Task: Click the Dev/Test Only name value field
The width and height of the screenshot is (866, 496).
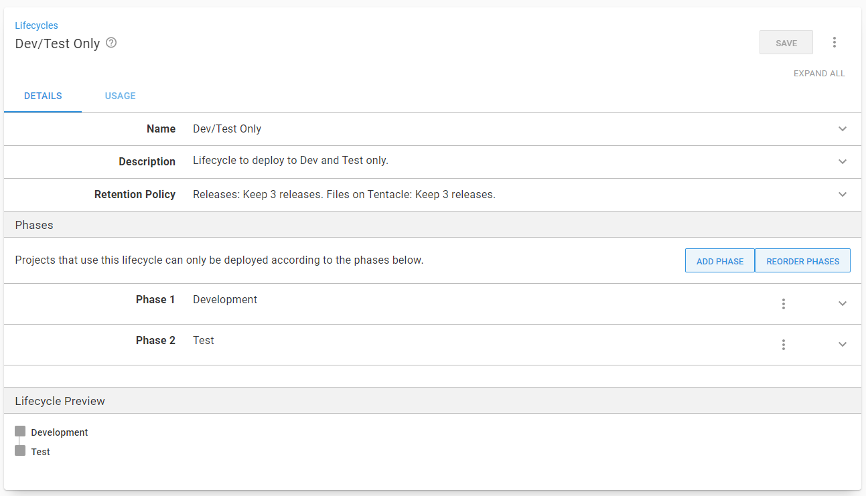Action: click(226, 129)
